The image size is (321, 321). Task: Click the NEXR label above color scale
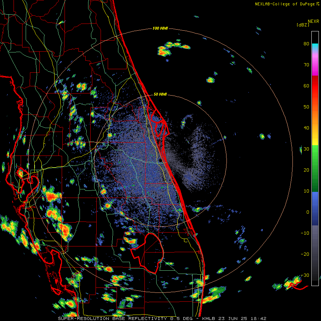(313, 21)
